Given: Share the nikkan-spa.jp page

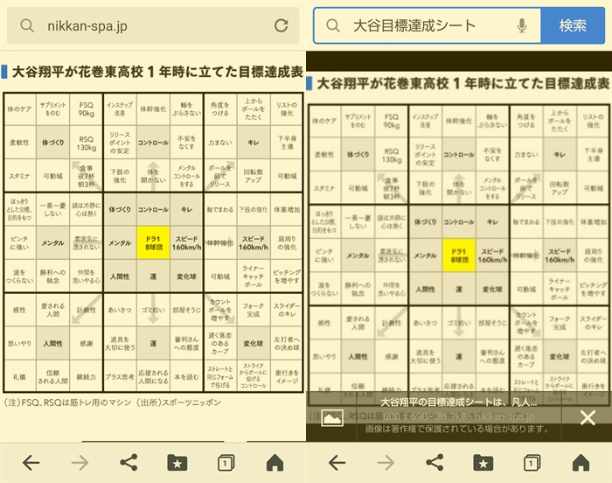Looking at the screenshot, I should 129,461.
